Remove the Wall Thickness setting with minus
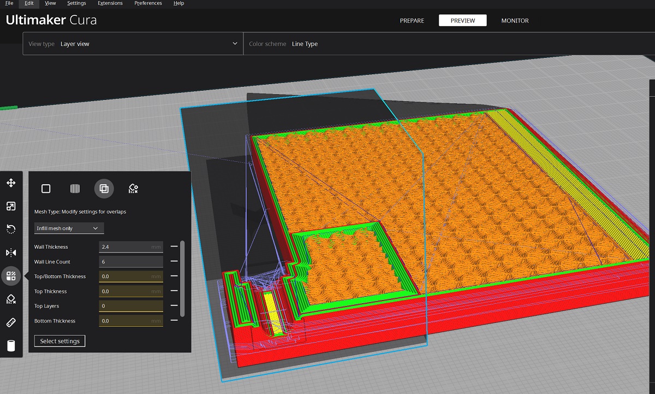The height and width of the screenshot is (394, 655). tap(174, 246)
